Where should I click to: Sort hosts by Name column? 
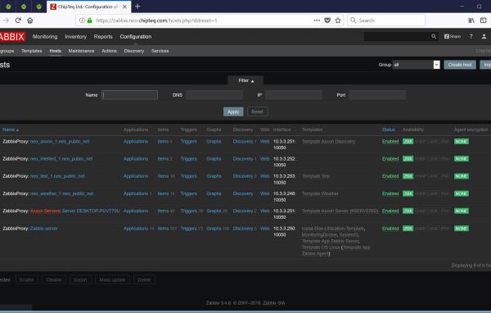[x=11, y=129]
